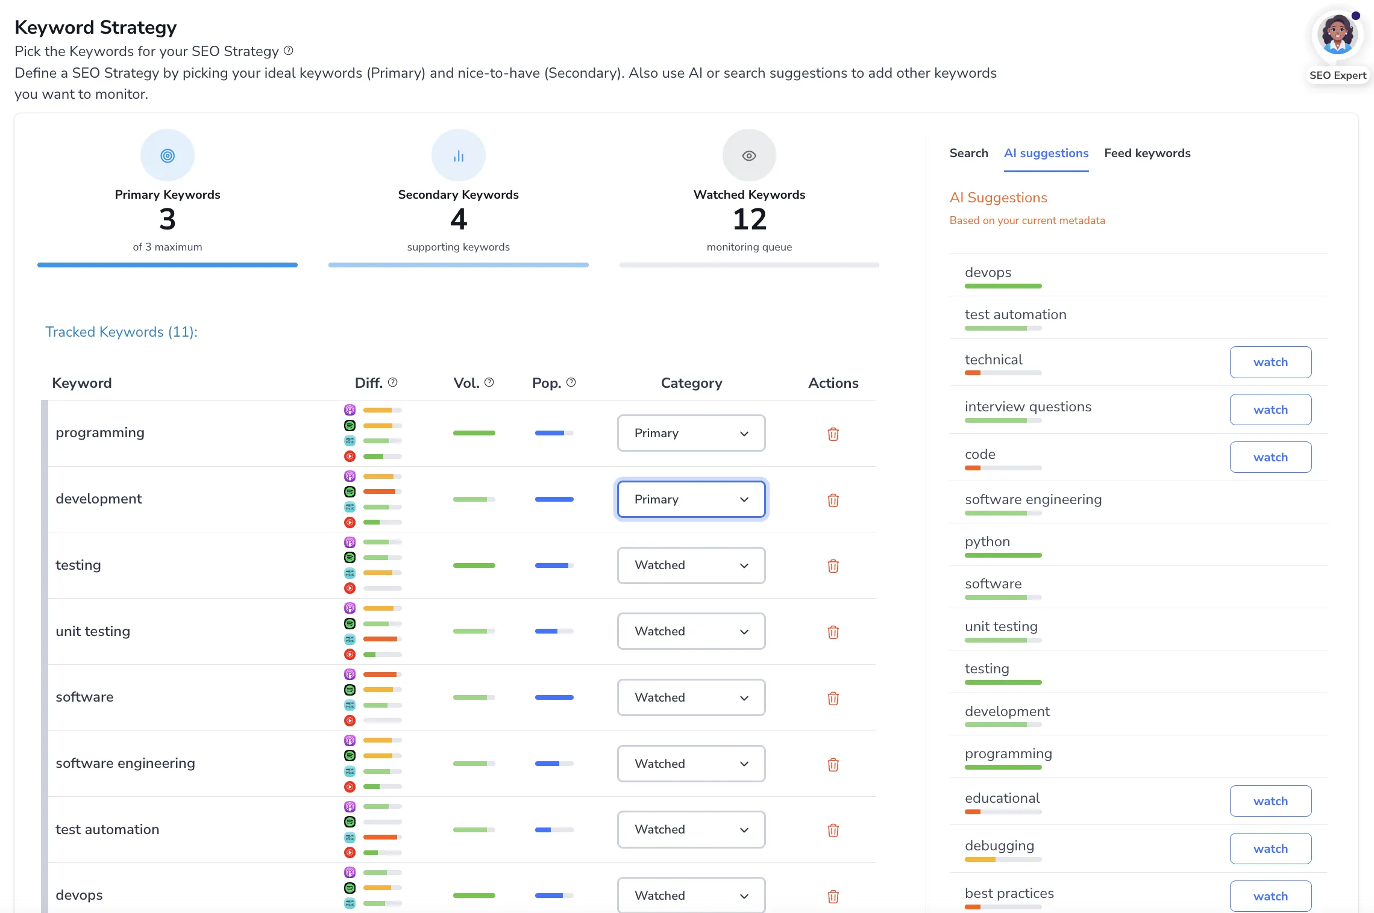1374x913 pixels.
Task: Remove the unit testing keyword
Action: click(x=833, y=632)
